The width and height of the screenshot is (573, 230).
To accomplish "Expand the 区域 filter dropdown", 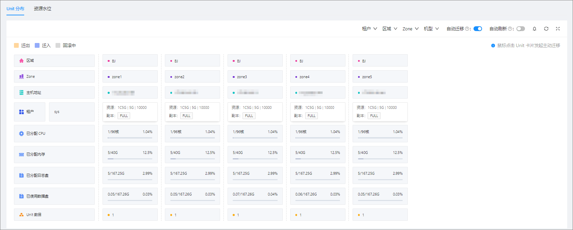I will point(390,29).
